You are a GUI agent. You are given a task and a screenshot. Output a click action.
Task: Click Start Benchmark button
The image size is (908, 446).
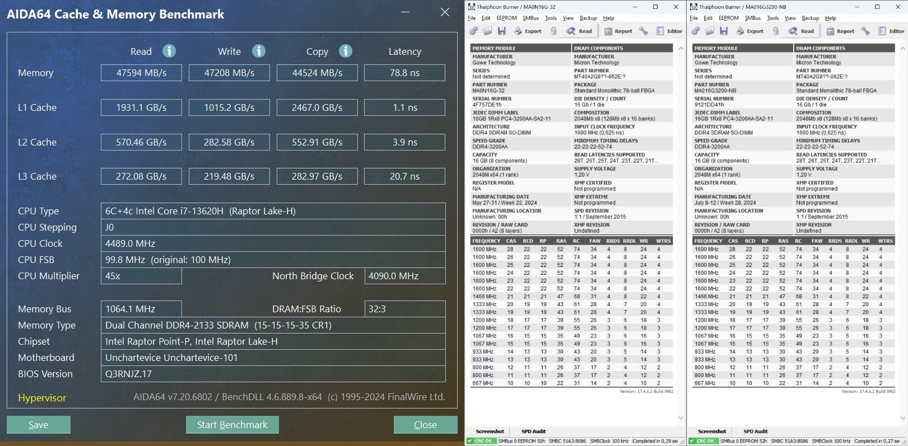click(x=232, y=425)
